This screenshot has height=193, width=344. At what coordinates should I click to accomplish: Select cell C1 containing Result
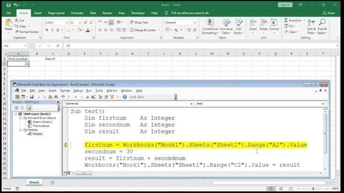click(53, 59)
